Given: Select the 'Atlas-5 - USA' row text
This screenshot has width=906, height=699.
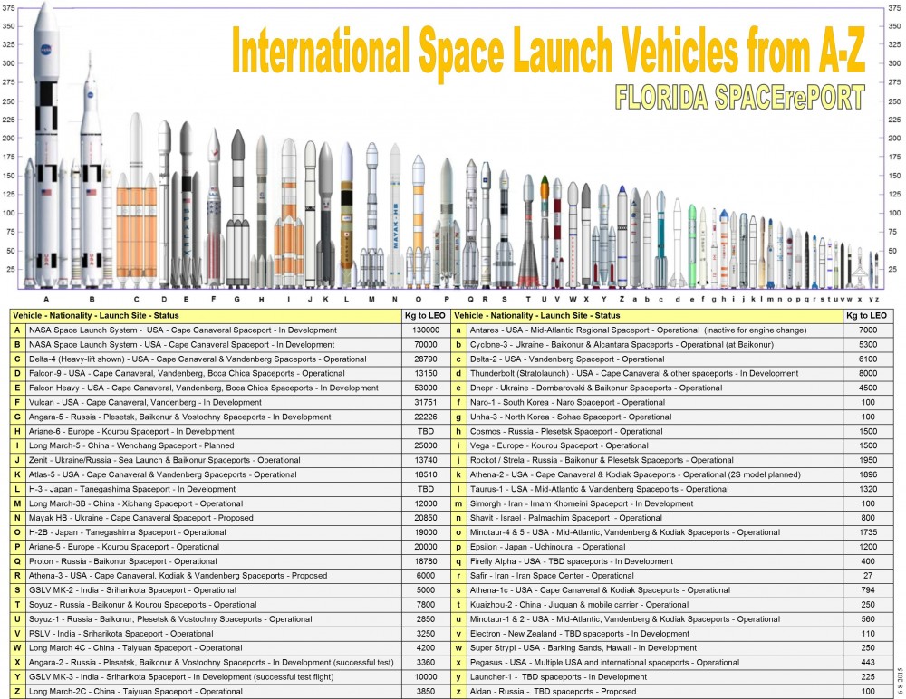Looking at the screenshot, I should (x=163, y=474).
